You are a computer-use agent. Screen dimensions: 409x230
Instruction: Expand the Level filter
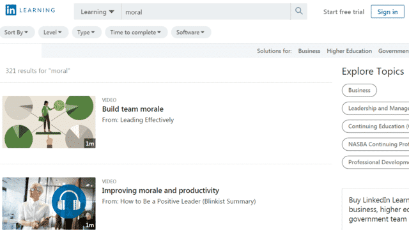pos(53,33)
